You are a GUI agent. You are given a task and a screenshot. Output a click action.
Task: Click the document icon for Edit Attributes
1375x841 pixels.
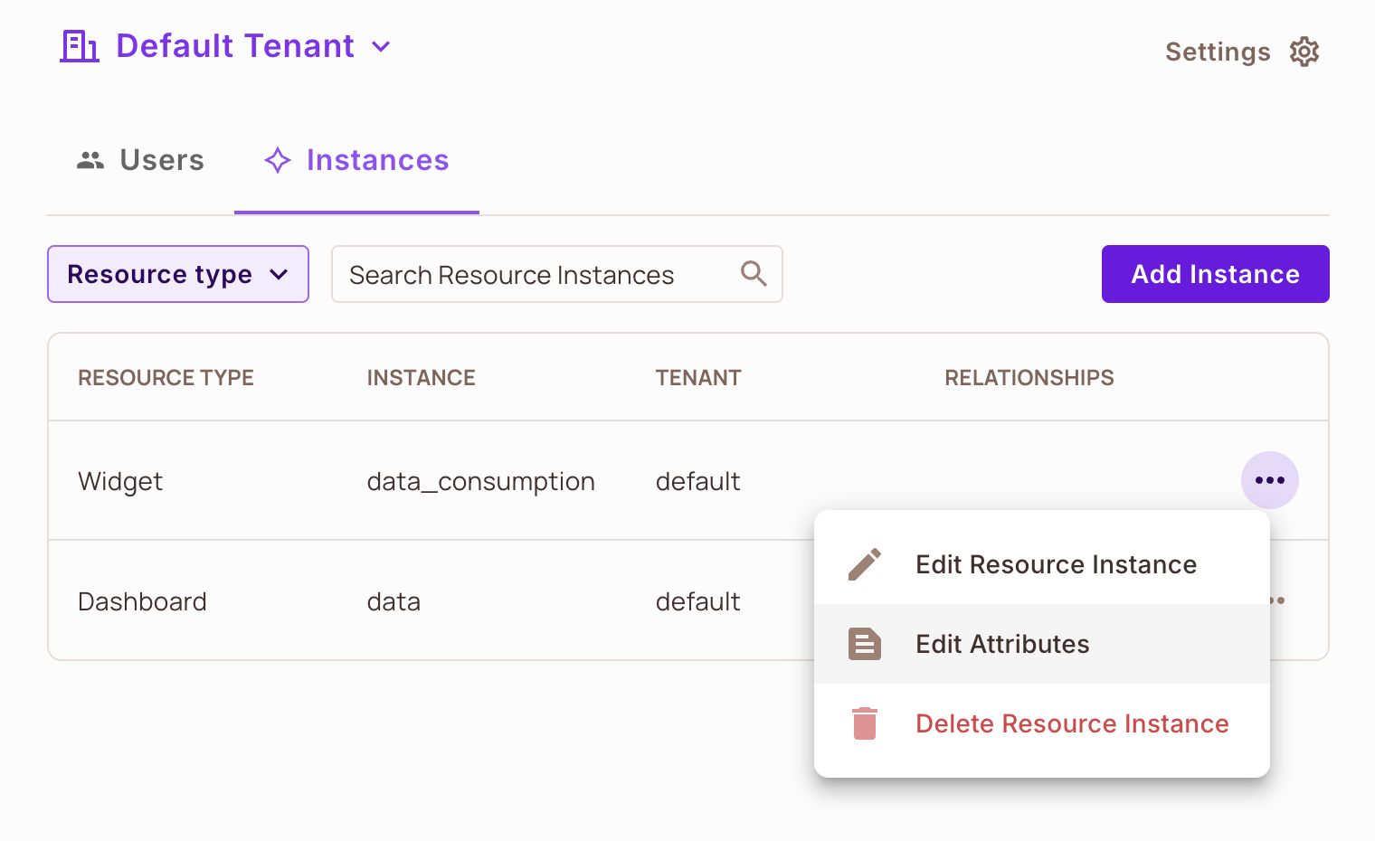[865, 644]
